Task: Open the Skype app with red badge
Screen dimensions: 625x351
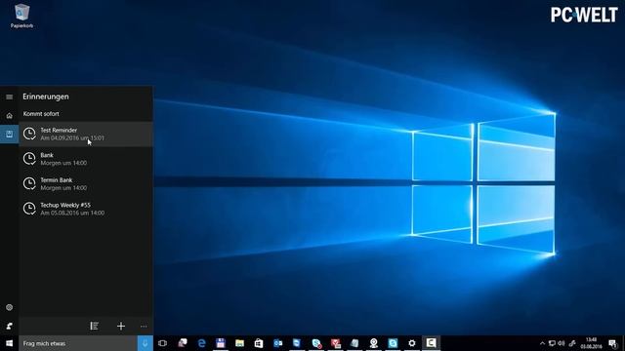Action: click(316, 343)
